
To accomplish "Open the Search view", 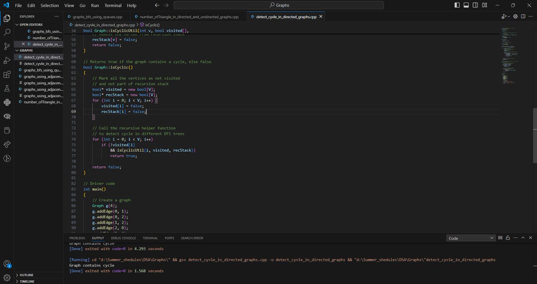I will [7, 32].
